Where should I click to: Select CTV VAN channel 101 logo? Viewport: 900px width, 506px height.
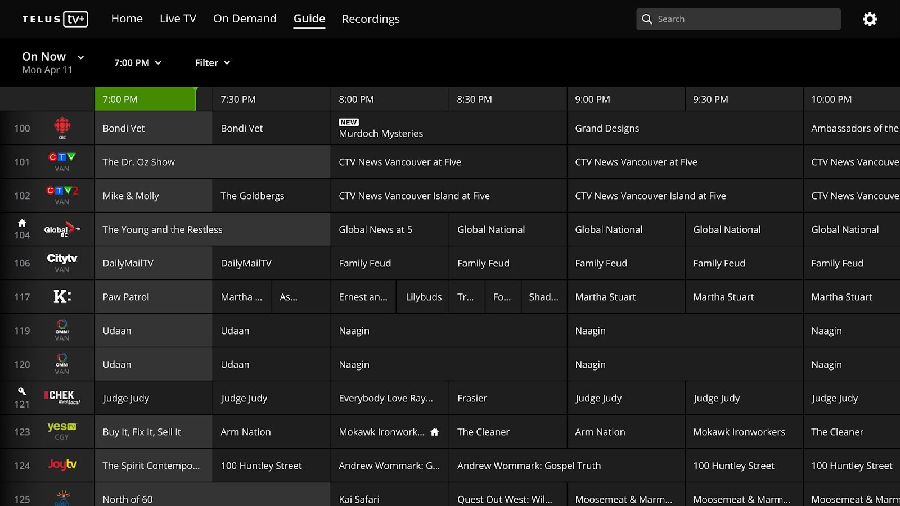(62, 162)
